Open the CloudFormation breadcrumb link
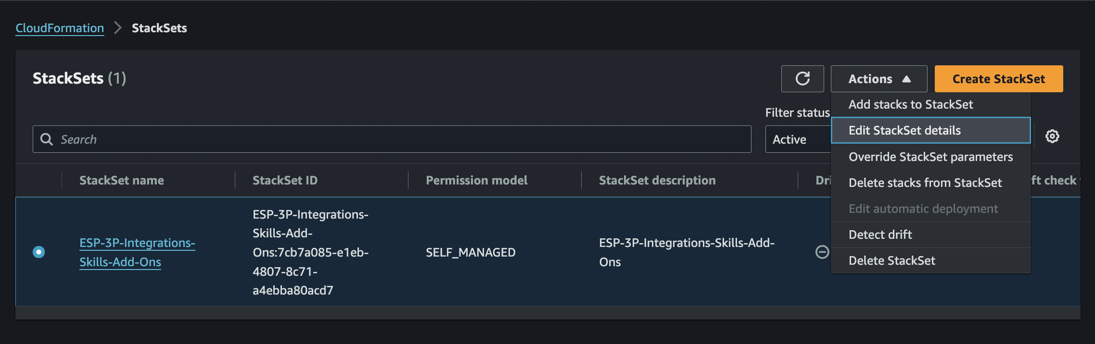 click(x=60, y=28)
